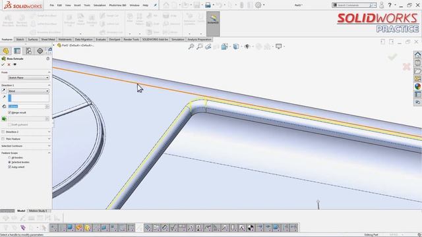The height and width of the screenshot is (237, 422).
Task: Open the Display Style cube icon
Action: 236,47
